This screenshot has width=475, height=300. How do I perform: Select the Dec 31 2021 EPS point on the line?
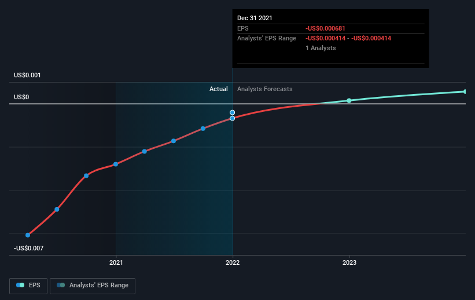233,118
